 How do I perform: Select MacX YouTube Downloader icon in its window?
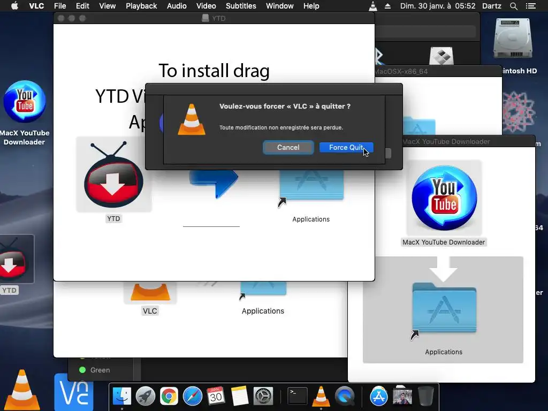click(x=444, y=198)
